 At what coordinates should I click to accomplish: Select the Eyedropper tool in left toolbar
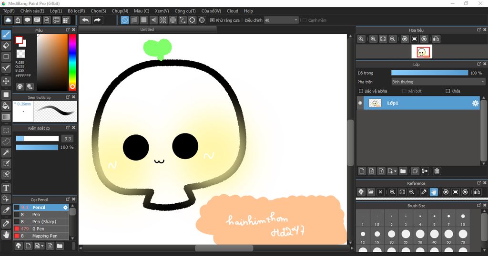pos(6,223)
